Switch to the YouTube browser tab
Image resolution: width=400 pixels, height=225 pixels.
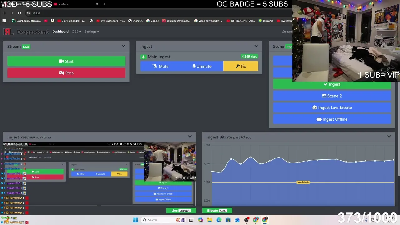tap(75, 4)
